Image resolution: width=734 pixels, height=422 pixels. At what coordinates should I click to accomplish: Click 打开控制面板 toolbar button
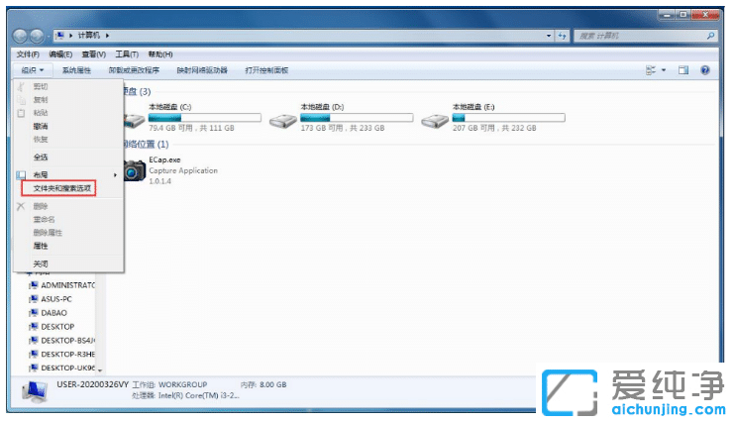[x=266, y=70]
